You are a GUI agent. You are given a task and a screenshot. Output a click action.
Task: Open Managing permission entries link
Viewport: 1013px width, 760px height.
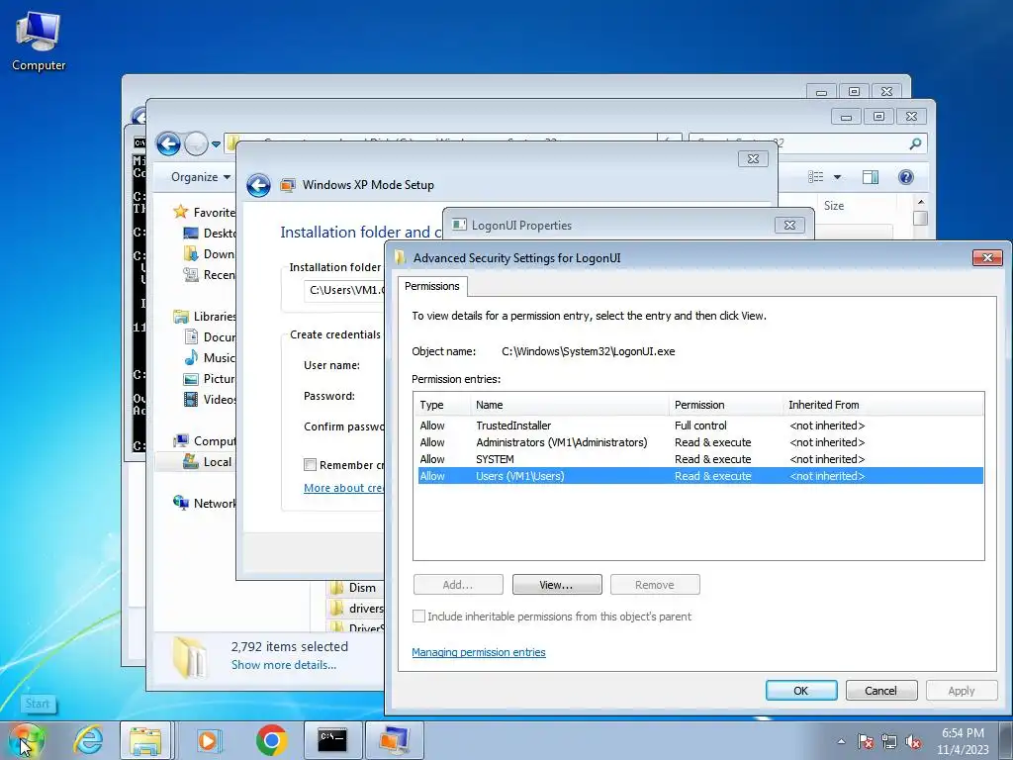tap(479, 652)
